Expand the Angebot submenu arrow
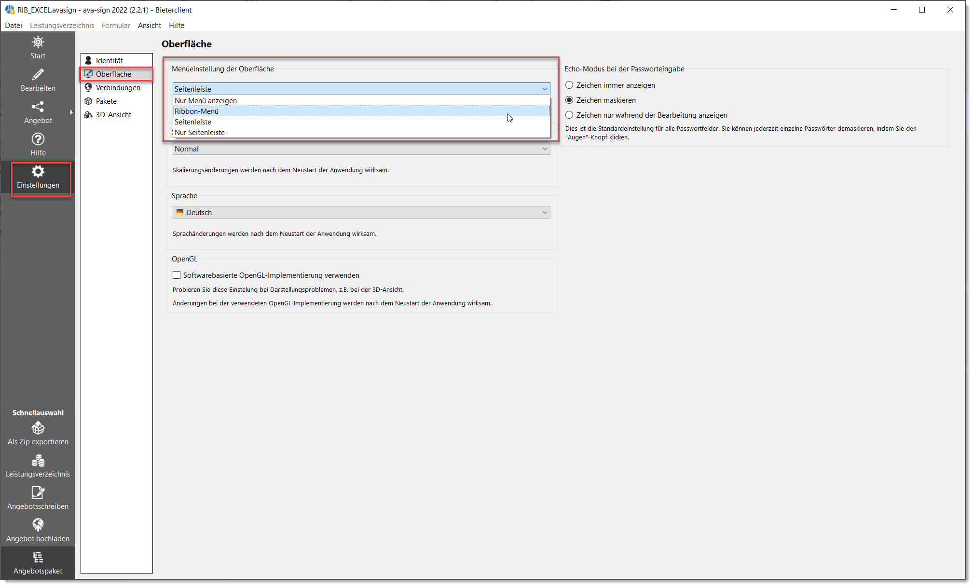 (x=71, y=112)
